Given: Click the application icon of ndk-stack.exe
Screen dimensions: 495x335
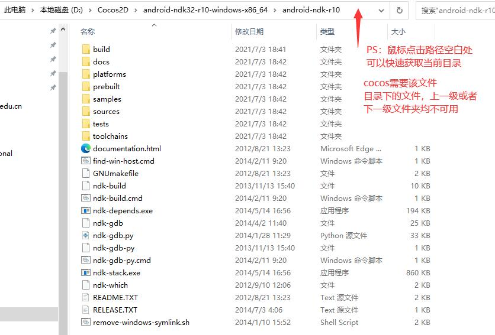Looking at the screenshot, I should tap(86, 272).
